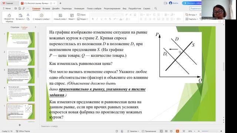Click the user account avatar icon
Image resolution: width=237 pixels, height=133 pixels.
click(x=170, y=3)
